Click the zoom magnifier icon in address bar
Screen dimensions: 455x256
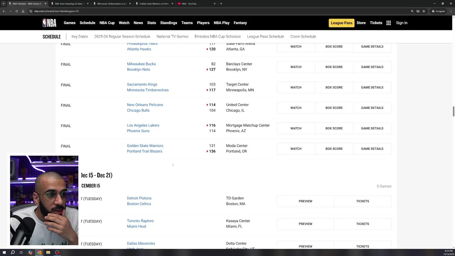click(412, 11)
